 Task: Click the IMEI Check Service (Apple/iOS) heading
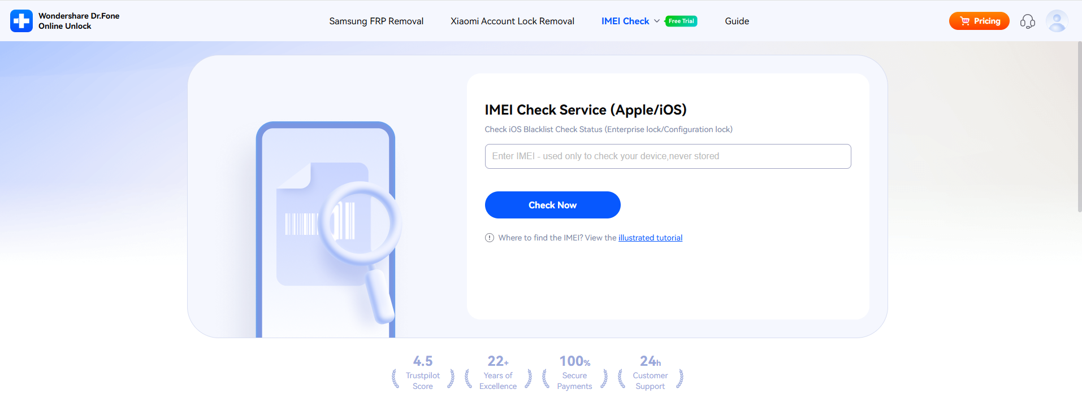586,110
